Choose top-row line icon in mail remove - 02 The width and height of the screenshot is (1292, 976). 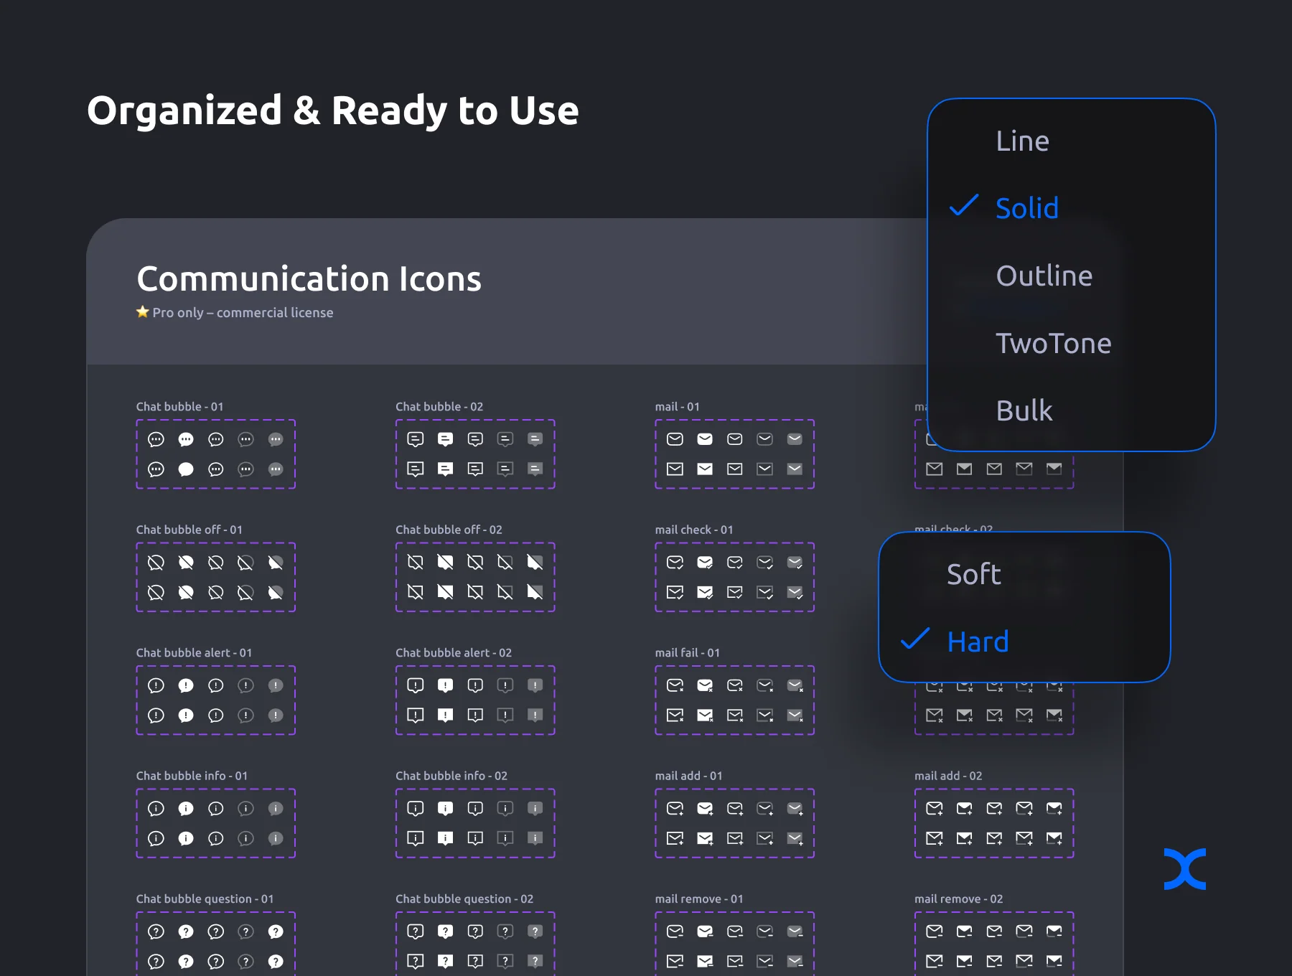(935, 932)
